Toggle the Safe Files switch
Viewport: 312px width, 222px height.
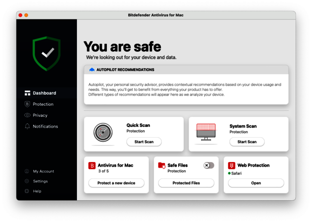[x=208, y=166]
